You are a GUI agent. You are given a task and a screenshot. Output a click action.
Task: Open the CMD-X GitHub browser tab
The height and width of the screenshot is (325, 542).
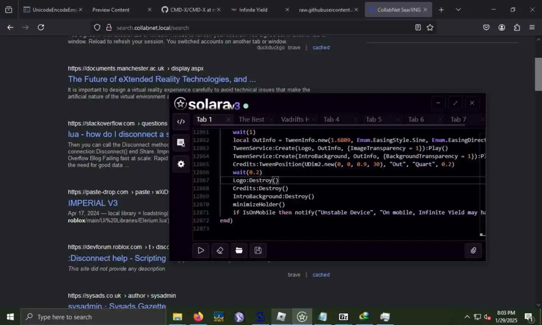point(190,10)
